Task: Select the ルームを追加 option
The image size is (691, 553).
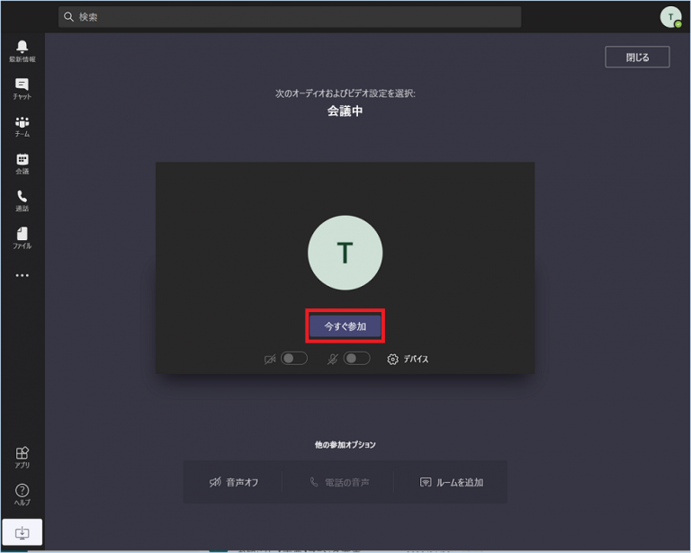Action: (x=452, y=482)
